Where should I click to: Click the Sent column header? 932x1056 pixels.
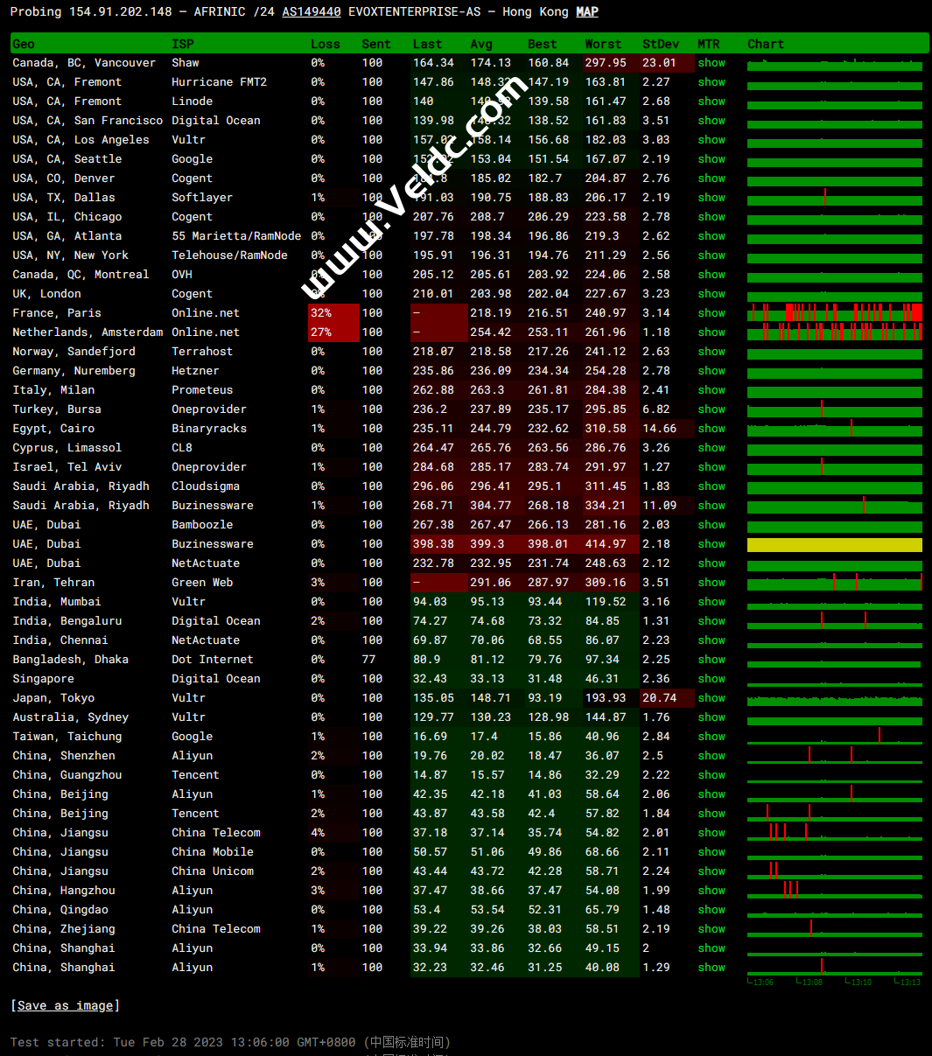coord(376,44)
